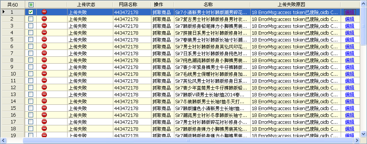Click the red failure icon in row 9
Screen dimensions: 367x144
pos(44,67)
